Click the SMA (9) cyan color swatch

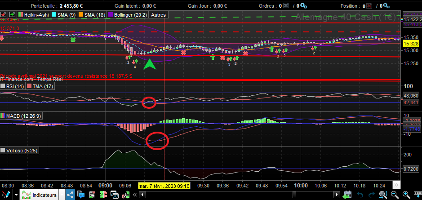[54, 15]
